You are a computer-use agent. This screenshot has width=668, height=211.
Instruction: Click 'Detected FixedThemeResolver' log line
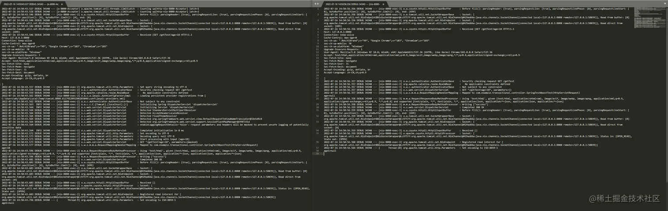(x=90, y=116)
